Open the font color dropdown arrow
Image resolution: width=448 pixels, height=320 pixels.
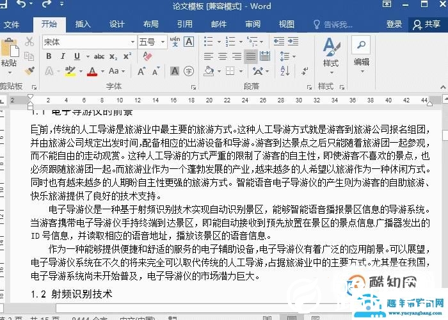click(102, 71)
